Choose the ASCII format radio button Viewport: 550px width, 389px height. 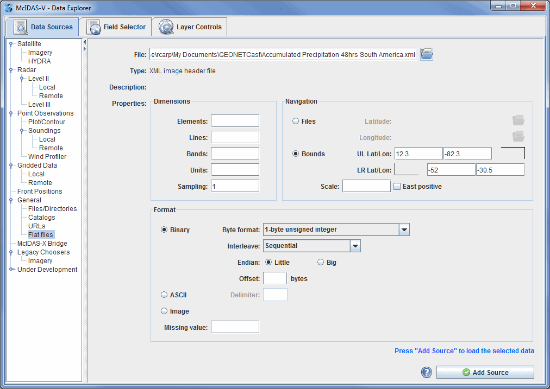tap(164, 295)
